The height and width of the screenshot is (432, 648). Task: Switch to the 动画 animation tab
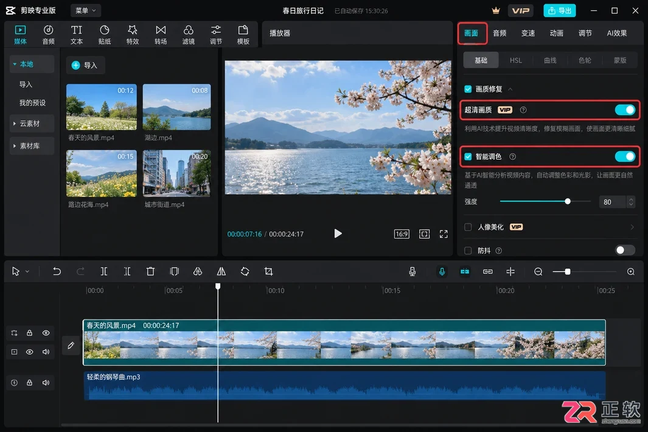pos(556,33)
